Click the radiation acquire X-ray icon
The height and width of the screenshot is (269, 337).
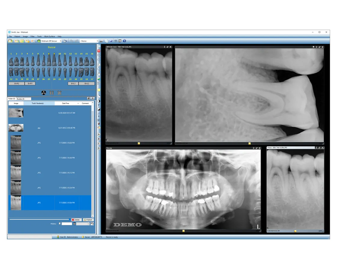(x=44, y=92)
